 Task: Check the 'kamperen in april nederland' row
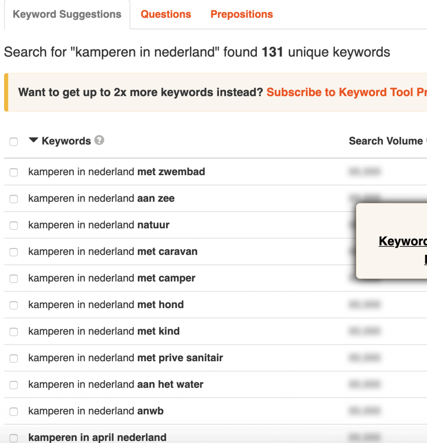pos(14,438)
